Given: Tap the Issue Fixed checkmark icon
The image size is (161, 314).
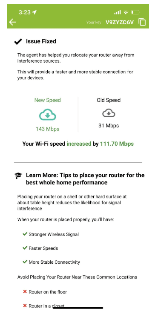Looking at the screenshot, I should pyautogui.click(x=18, y=42).
